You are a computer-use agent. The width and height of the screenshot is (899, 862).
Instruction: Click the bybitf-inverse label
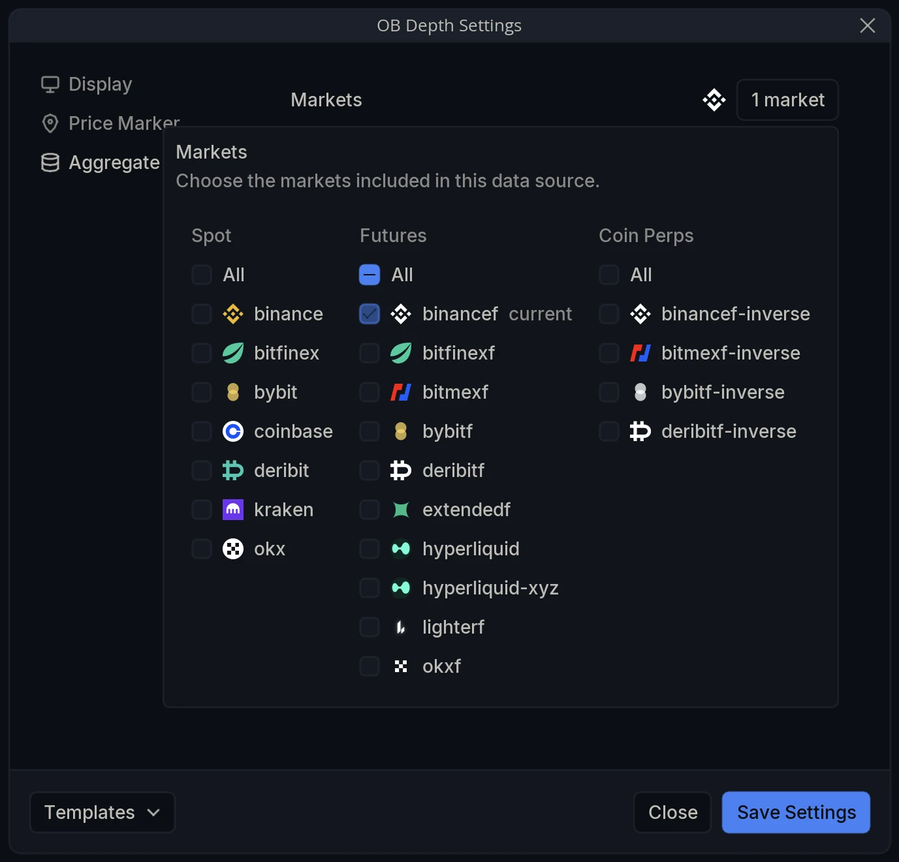[x=723, y=392]
